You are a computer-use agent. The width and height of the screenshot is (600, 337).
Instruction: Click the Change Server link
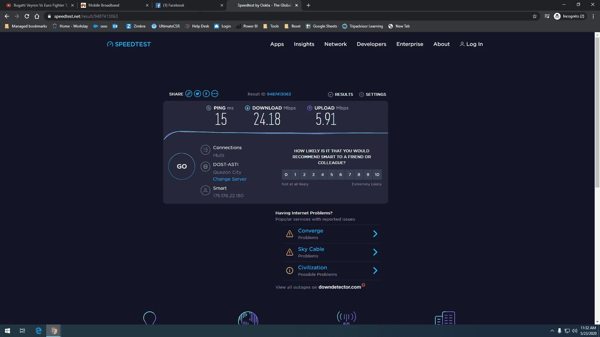[230, 179]
